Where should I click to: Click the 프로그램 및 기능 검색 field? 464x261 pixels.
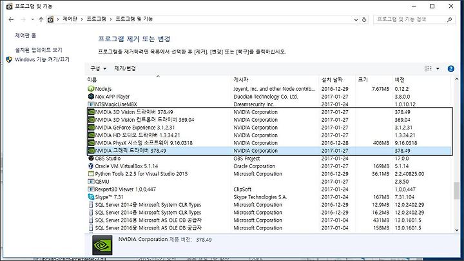tap(410, 19)
